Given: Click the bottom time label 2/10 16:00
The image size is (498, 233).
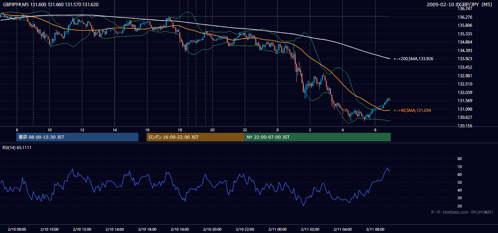Looking at the screenshot, I should point(147,230).
